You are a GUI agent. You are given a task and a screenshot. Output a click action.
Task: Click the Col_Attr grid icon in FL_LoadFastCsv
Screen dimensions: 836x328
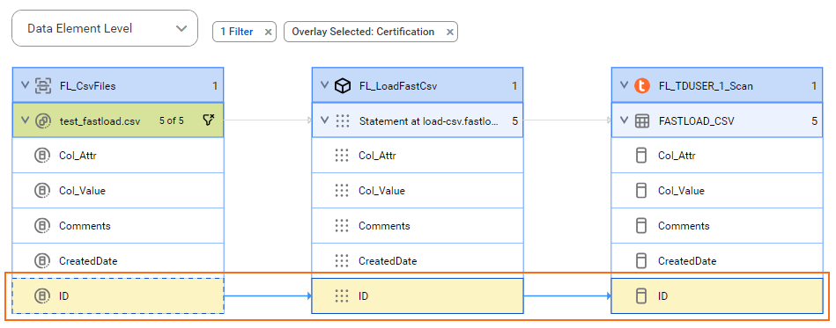pyautogui.click(x=341, y=156)
